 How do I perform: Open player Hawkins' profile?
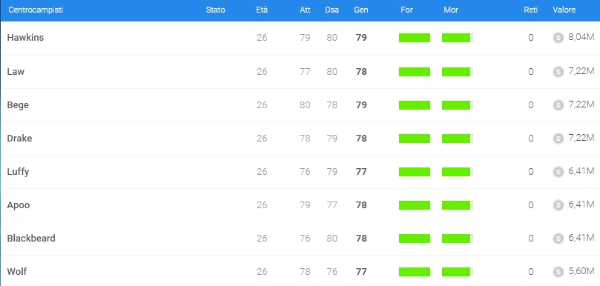[x=25, y=38]
